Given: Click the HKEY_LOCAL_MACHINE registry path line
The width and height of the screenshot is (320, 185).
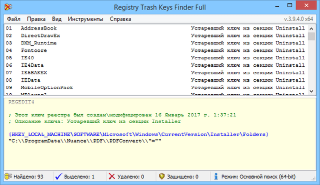Looking at the screenshot, I should (x=138, y=135).
